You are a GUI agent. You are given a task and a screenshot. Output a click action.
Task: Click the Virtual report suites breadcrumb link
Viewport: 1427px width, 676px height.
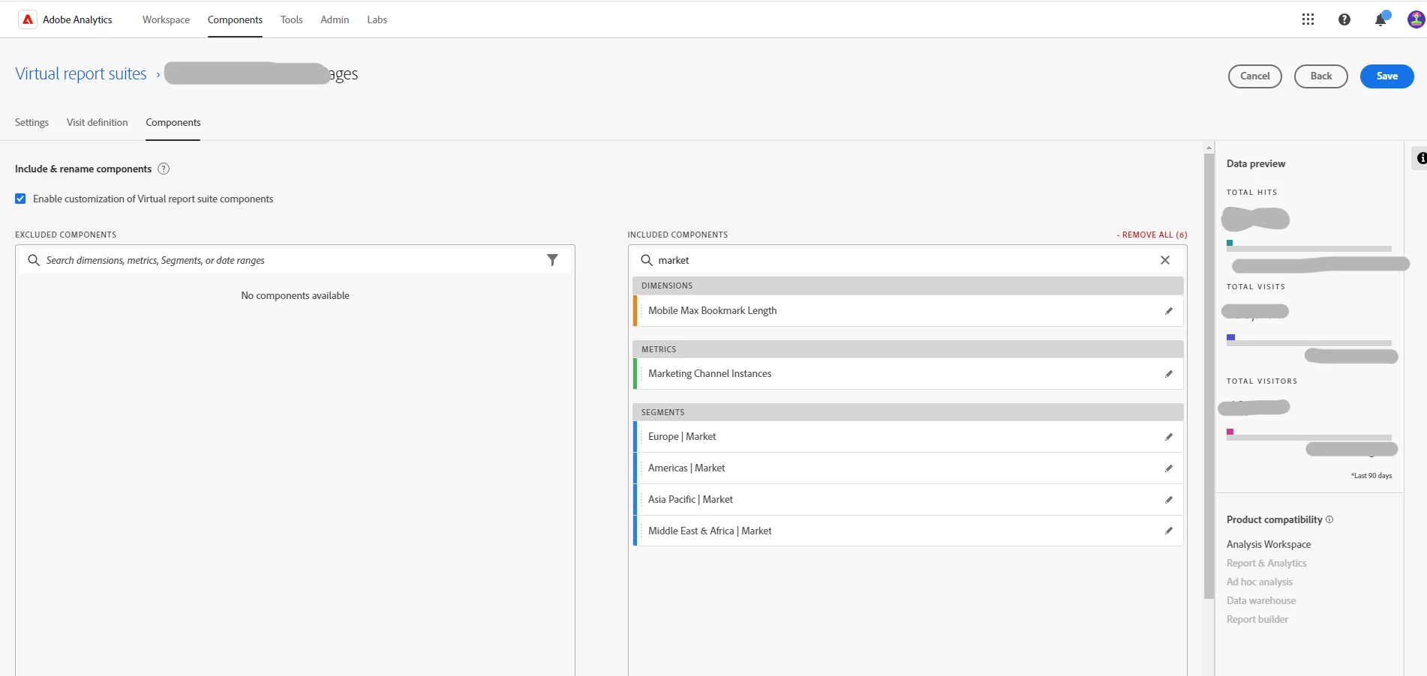click(81, 73)
